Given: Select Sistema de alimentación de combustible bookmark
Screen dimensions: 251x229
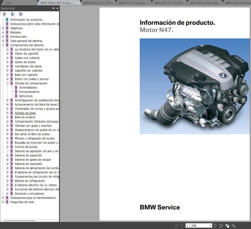Looking at the screenshot, I should pos(37,168).
